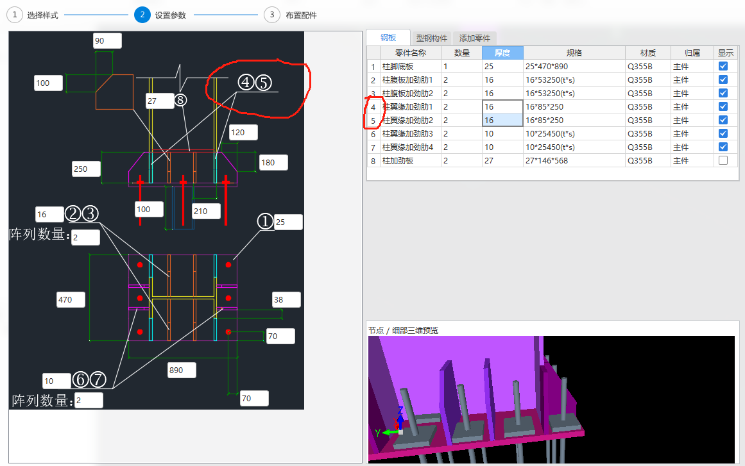This screenshot has height=466, width=745.
Task: Edit thickness cell of 柱翼缘加劲肋1
Action: (x=502, y=107)
